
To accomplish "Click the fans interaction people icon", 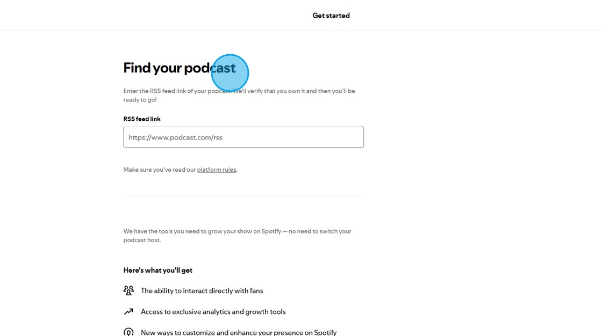I will pyautogui.click(x=128, y=290).
